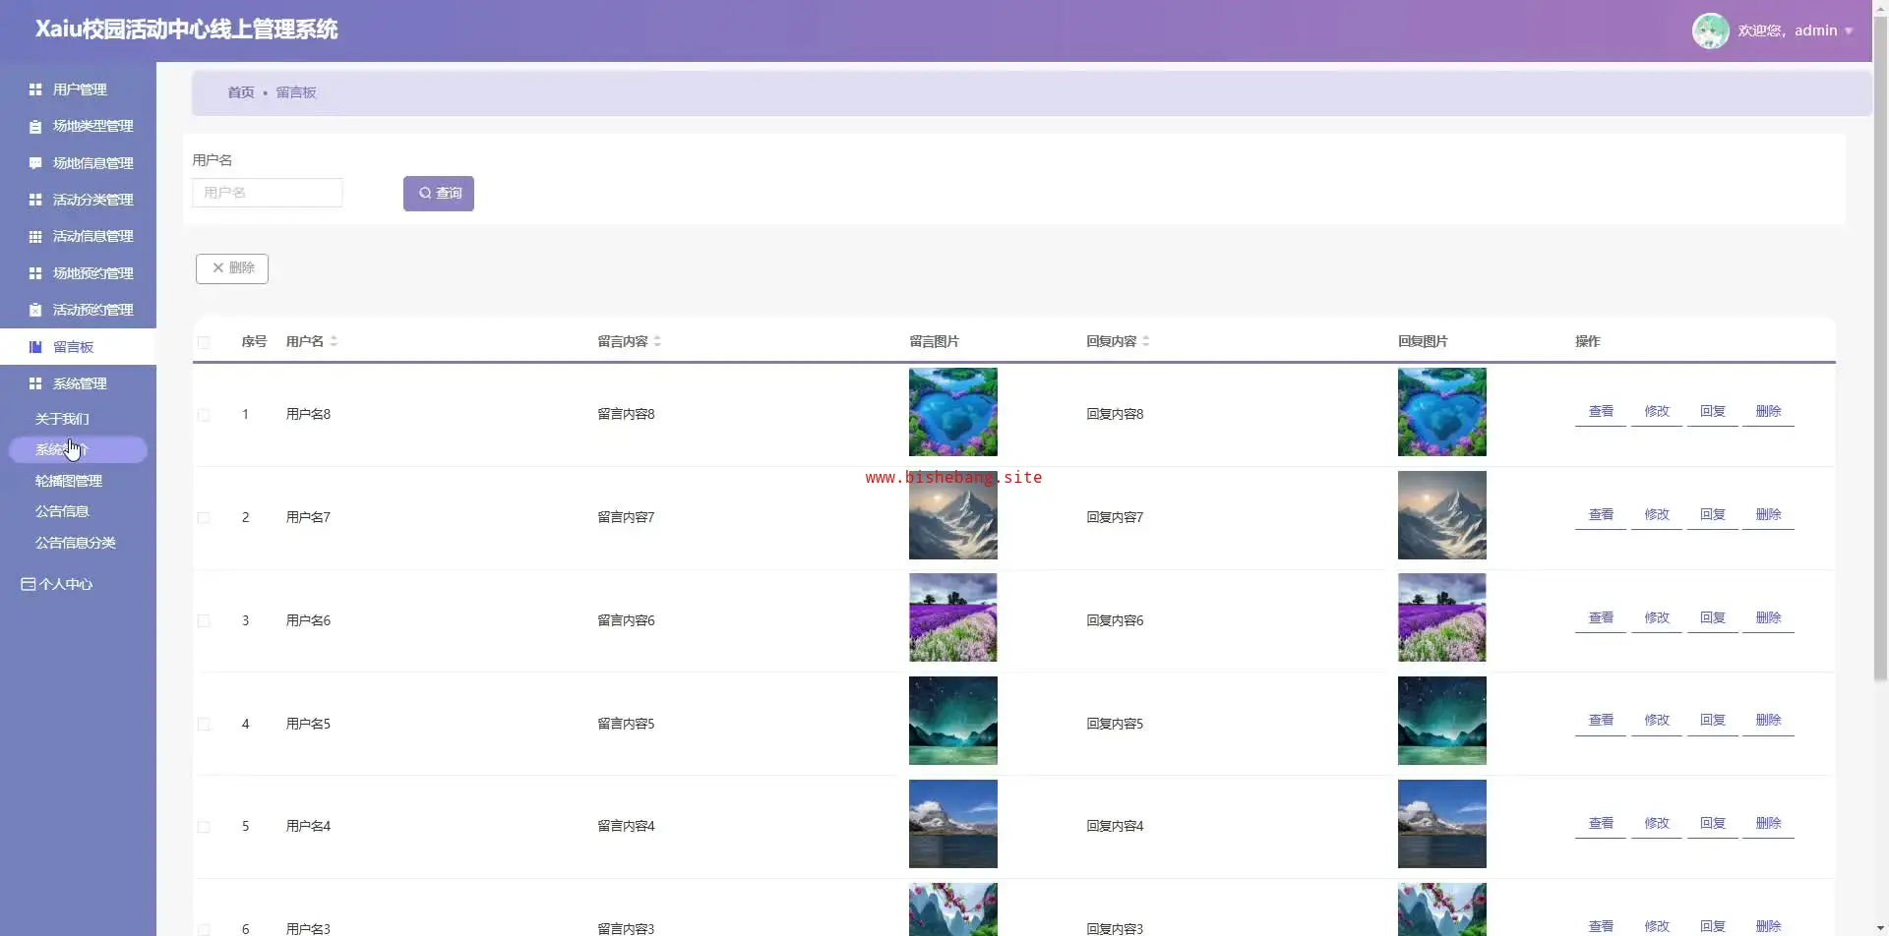Open the admin user dropdown arrow

coord(1849,31)
